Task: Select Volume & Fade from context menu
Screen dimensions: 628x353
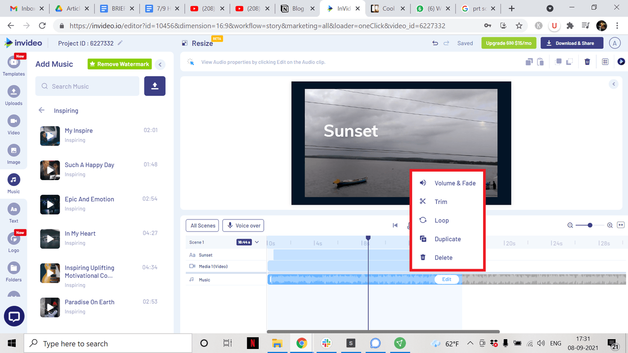Action: pos(455,183)
